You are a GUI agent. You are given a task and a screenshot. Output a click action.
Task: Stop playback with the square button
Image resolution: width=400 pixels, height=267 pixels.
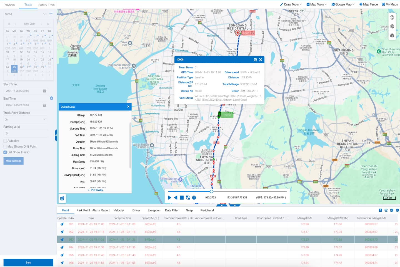pyautogui.click(x=182, y=197)
